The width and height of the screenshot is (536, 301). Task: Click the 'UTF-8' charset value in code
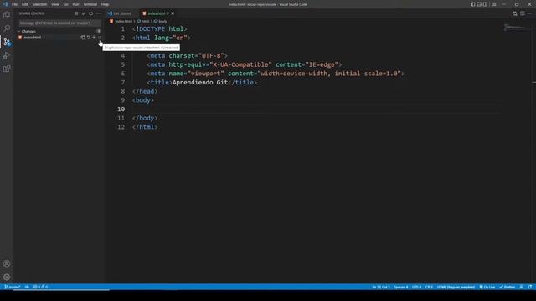(x=212, y=56)
